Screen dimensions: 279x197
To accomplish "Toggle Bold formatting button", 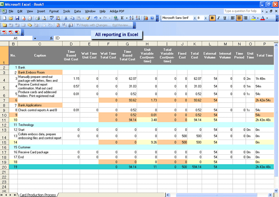I will click(212, 18).
